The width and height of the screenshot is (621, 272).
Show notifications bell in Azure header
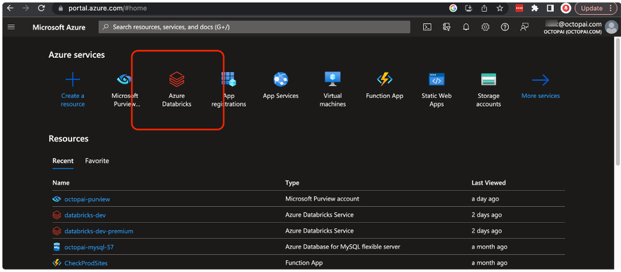point(466,27)
